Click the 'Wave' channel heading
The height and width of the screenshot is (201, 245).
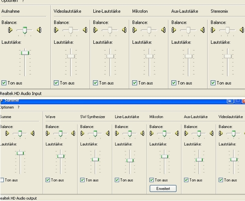pos(50,117)
